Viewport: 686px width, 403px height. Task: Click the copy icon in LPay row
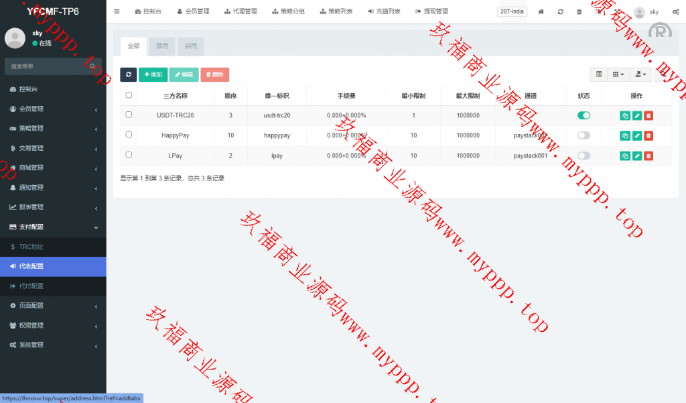click(625, 156)
